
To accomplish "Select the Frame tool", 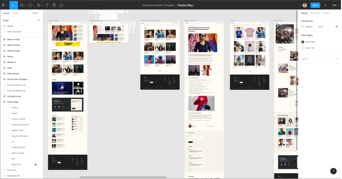I will coord(22,5).
